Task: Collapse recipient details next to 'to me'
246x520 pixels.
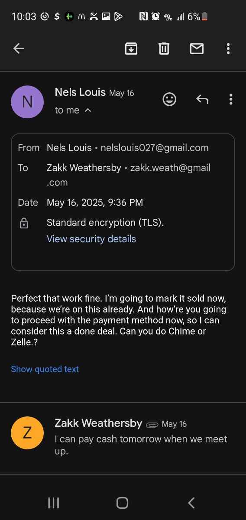Action: point(88,110)
